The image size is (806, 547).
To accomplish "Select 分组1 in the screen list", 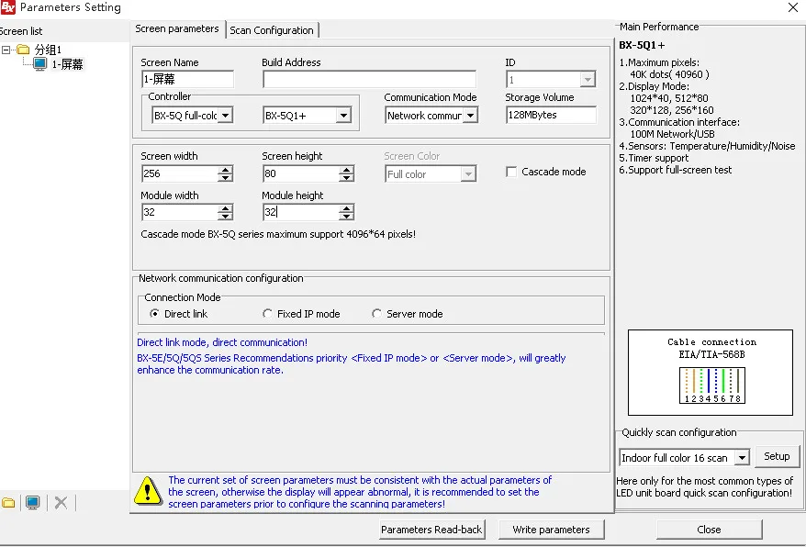I will (48, 50).
